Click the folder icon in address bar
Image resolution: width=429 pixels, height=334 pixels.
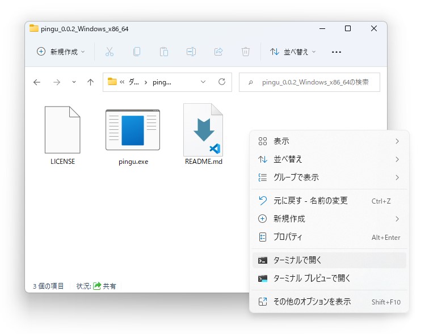tap(112, 82)
